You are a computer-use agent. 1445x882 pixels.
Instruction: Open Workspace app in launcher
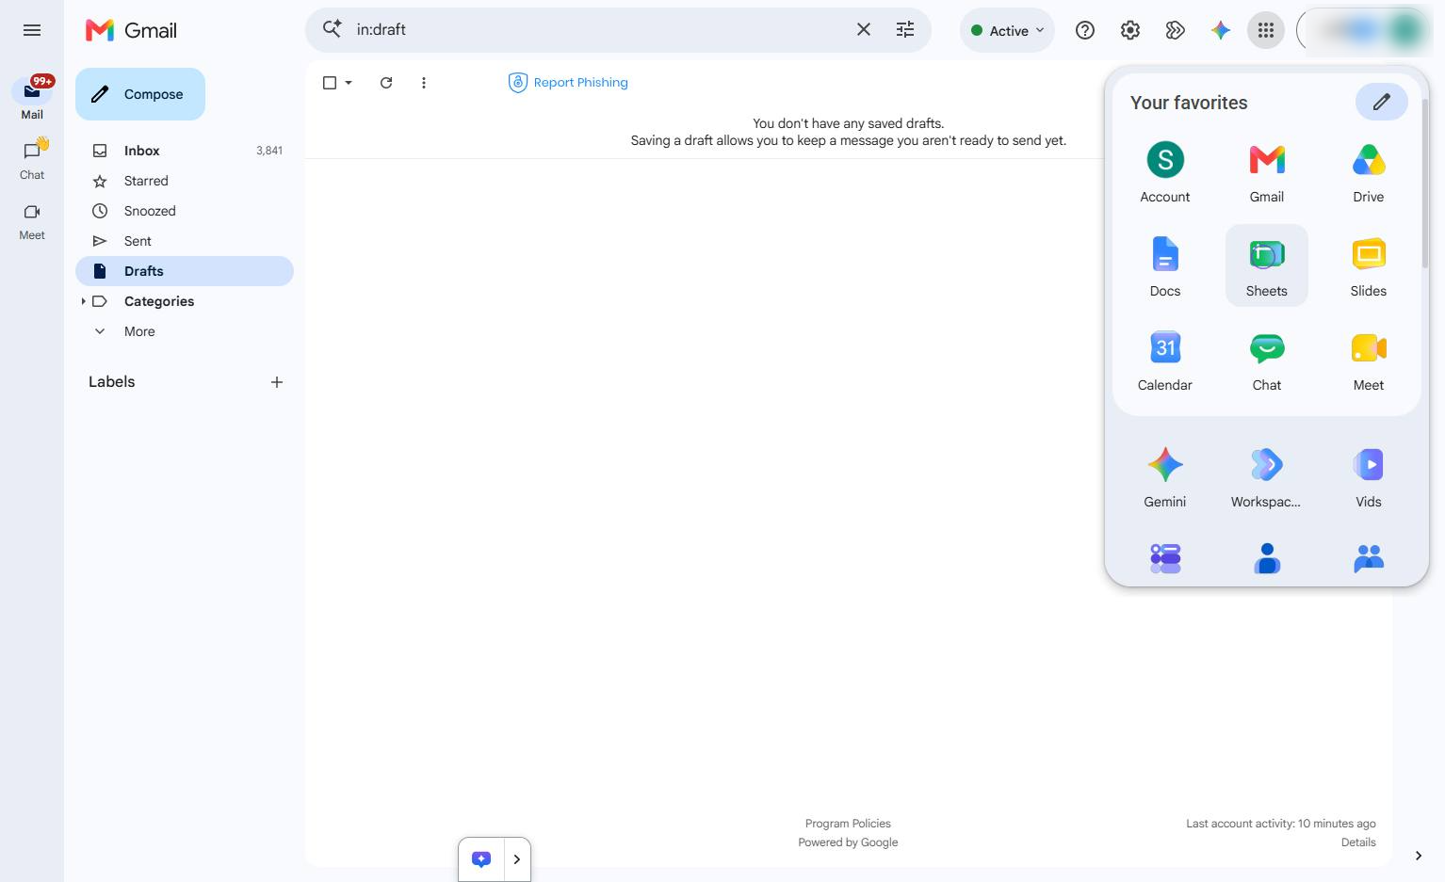(x=1267, y=476)
